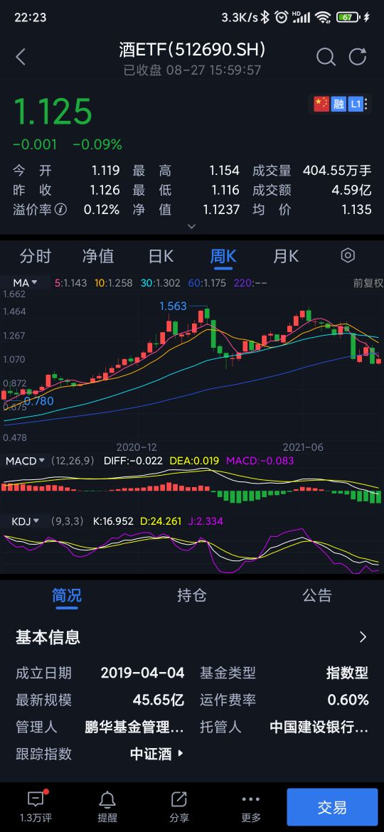The height and width of the screenshot is (832, 384).
Task: Tap the info icon next to 溢价率
Action: [61, 210]
